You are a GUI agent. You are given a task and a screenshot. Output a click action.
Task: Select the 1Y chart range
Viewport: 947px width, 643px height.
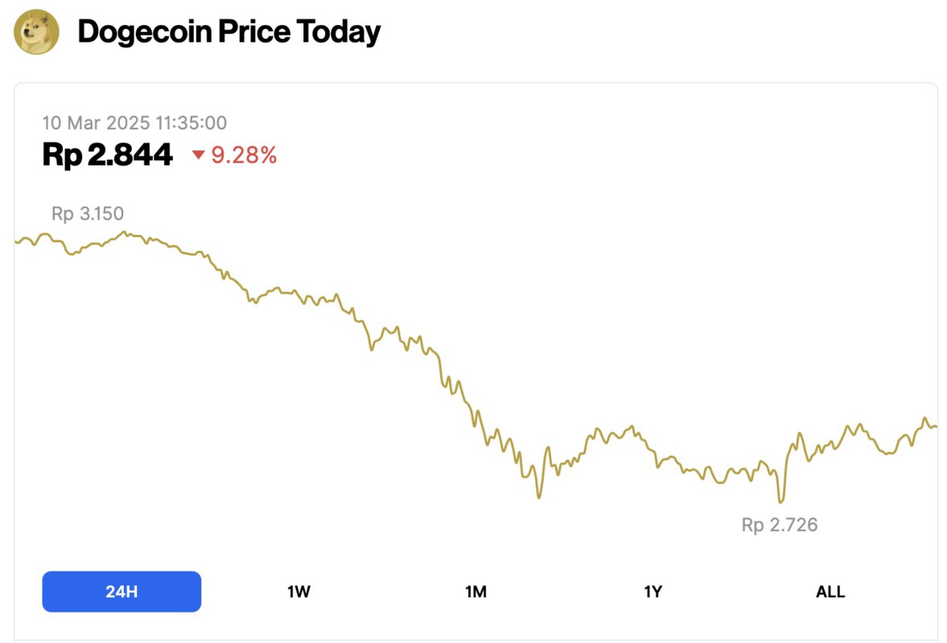(653, 591)
